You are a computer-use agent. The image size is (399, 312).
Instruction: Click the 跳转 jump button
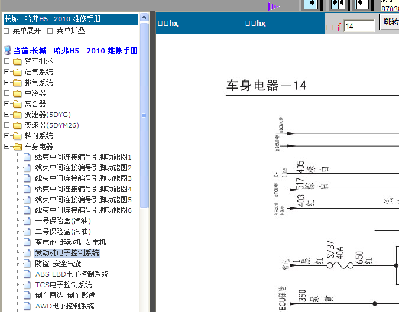coord(390,21)
